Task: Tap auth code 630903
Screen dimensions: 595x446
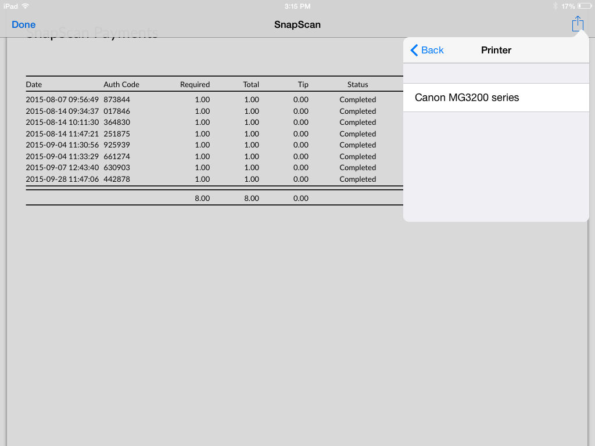Action: click(x=117, y=167)
